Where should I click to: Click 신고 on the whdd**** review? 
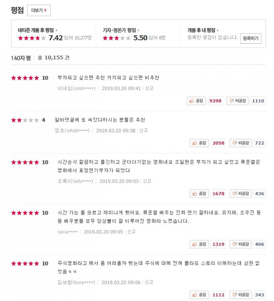pyautogui.click(x=143, y=131)
